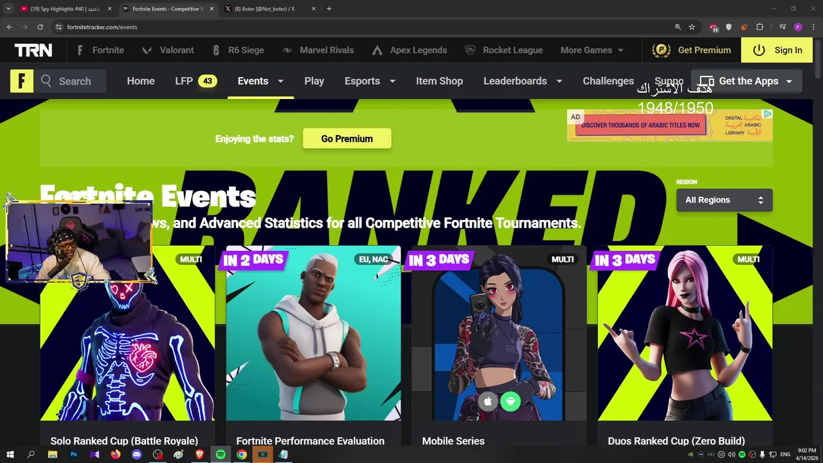Click the volume icon in system tray

point(731,455)
